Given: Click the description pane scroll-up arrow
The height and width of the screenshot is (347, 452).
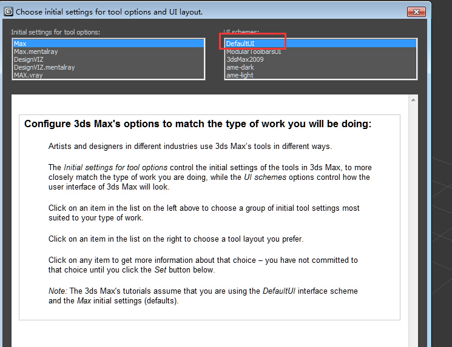Looking at the screenshot, I should point(413,100).
